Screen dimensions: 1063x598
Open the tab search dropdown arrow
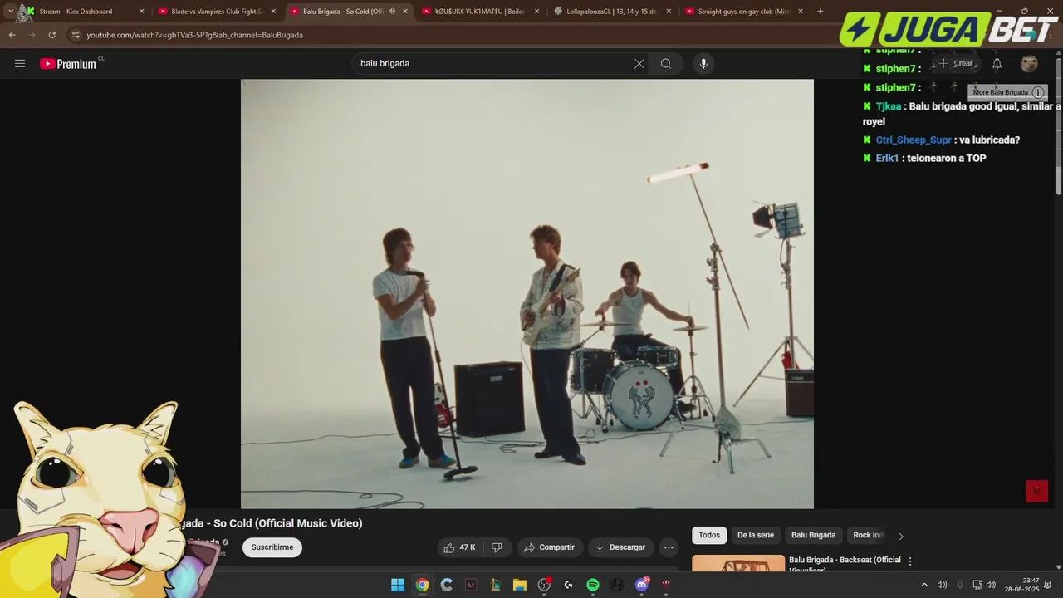[11, 12]
